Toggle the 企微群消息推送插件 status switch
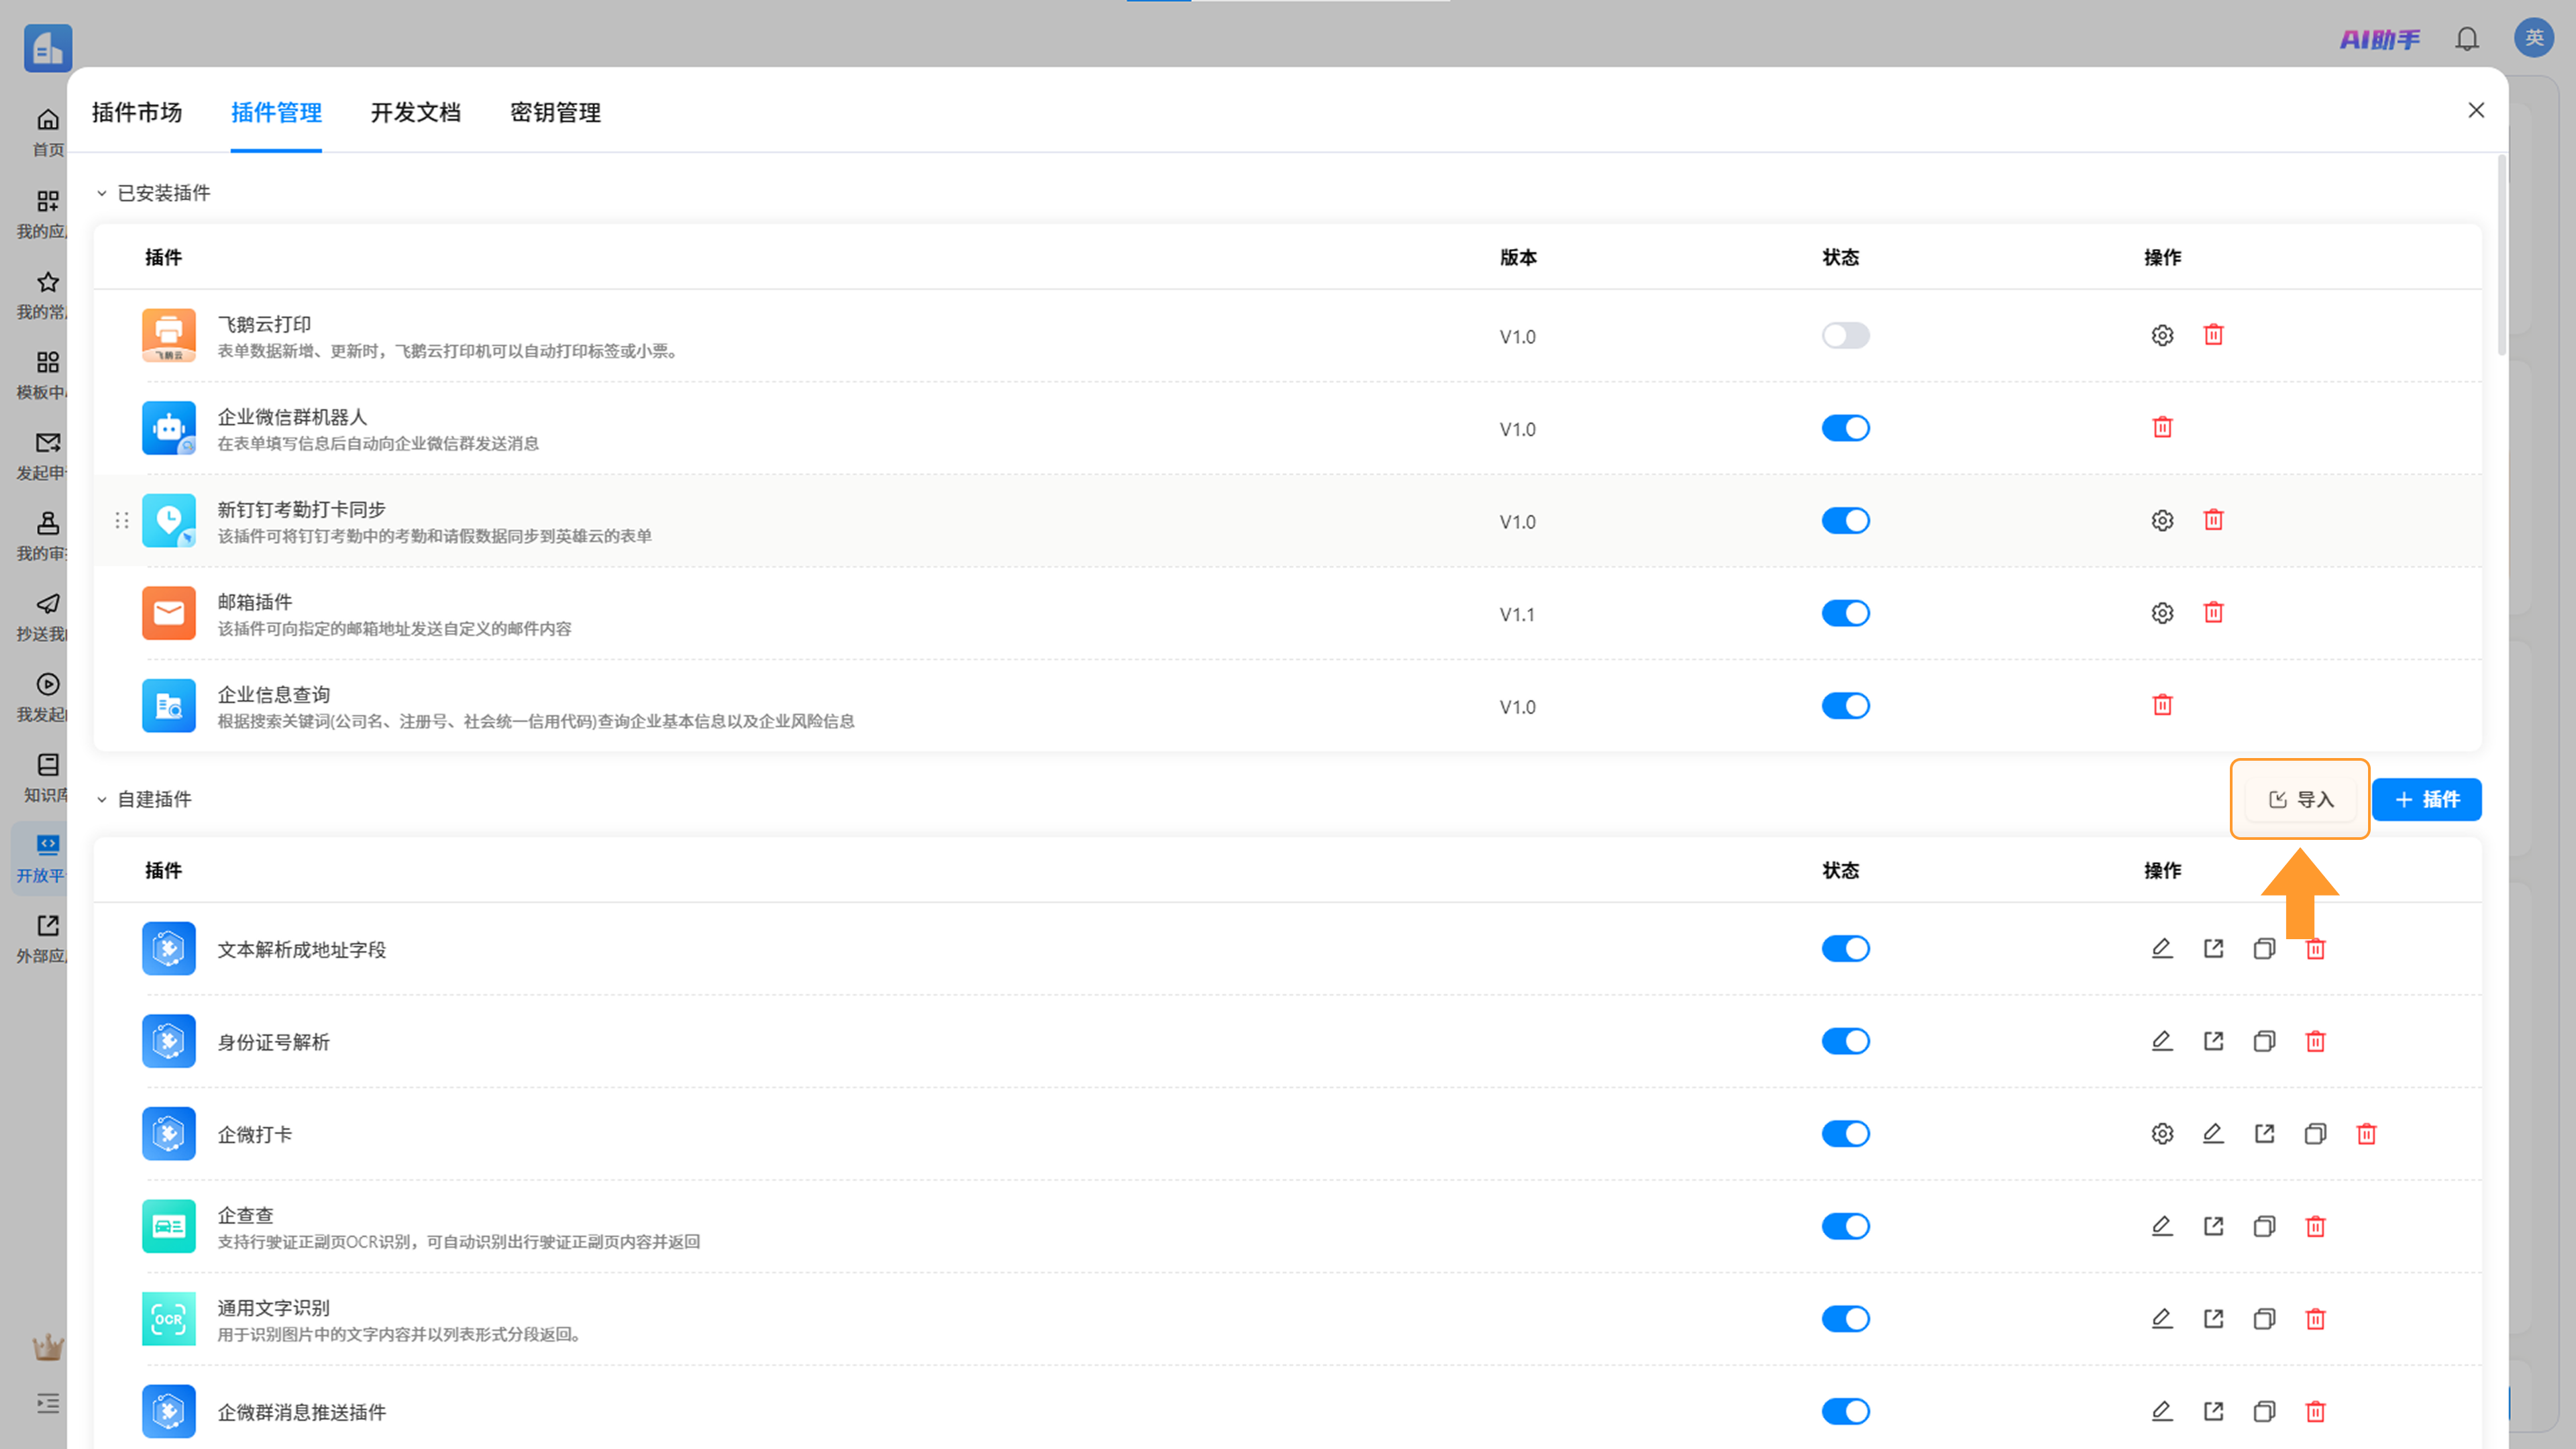 point(1845,1411)
